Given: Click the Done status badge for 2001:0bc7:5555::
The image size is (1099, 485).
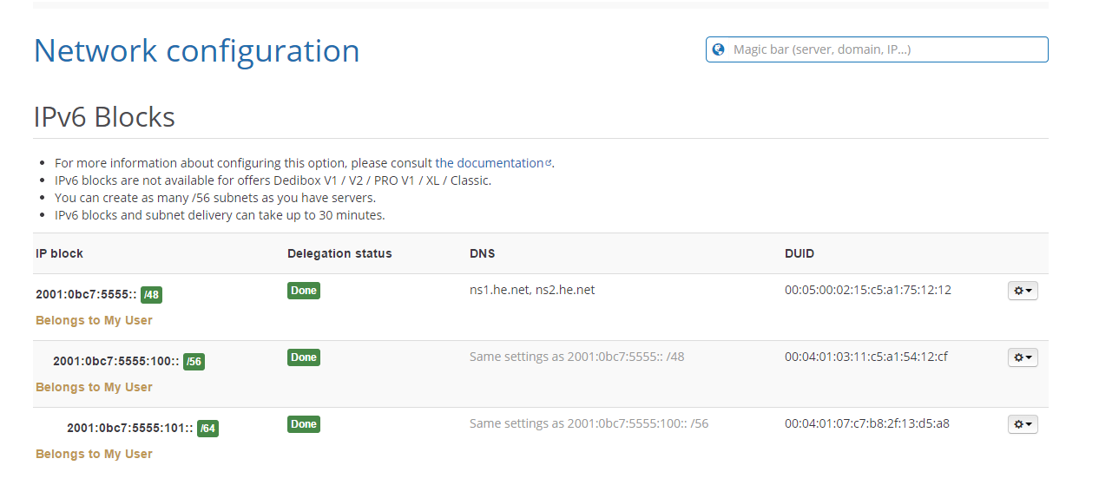Looking at the screenshot, I should pos(304,291).
